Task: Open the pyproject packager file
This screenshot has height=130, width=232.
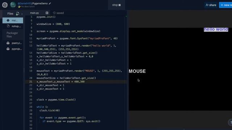Action: tap(13, 49)
